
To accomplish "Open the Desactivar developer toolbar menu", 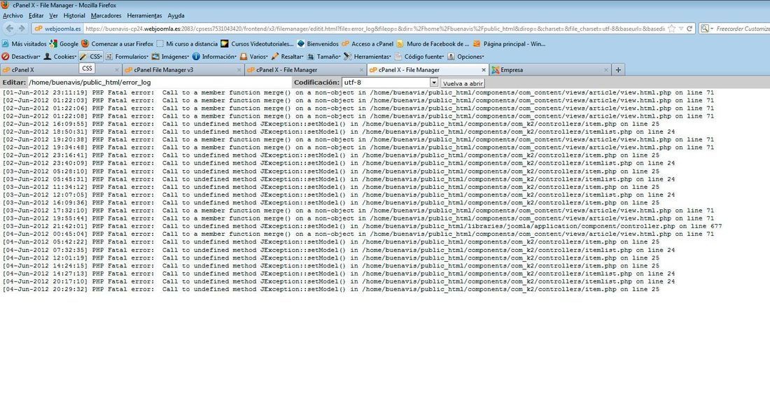I will (x=21, y=57).
